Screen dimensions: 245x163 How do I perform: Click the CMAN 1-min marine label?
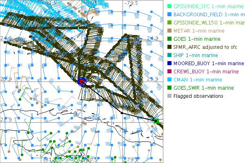[197, 80]
